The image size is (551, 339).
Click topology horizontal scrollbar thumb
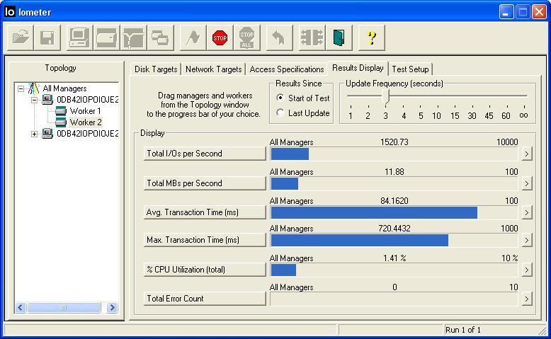point(64,308)
